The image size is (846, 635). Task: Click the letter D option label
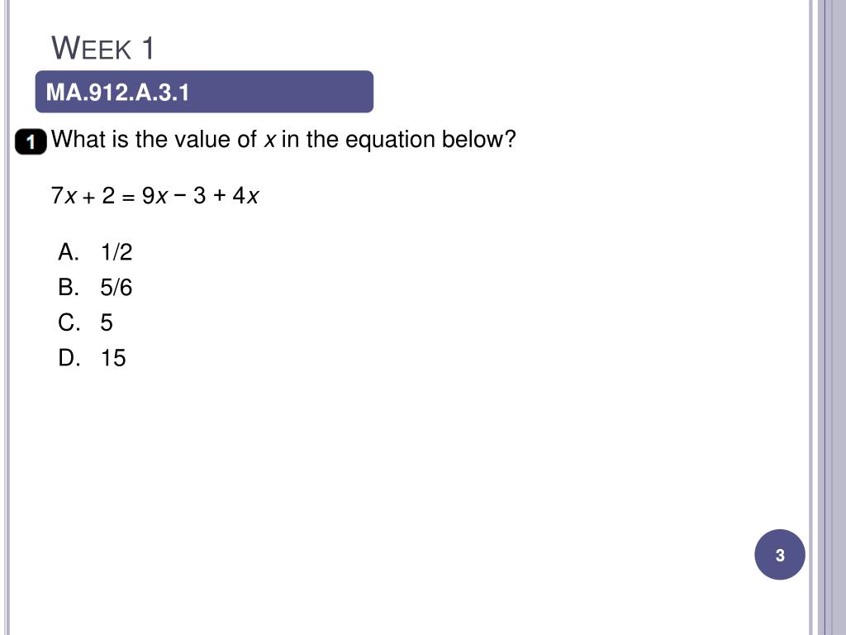[69, 358]
